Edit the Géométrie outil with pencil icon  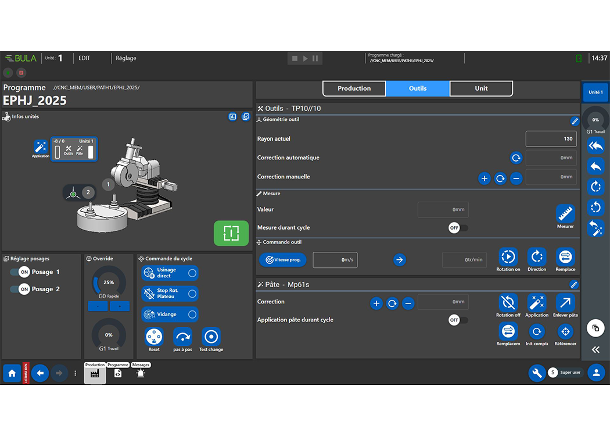point(574,121)
